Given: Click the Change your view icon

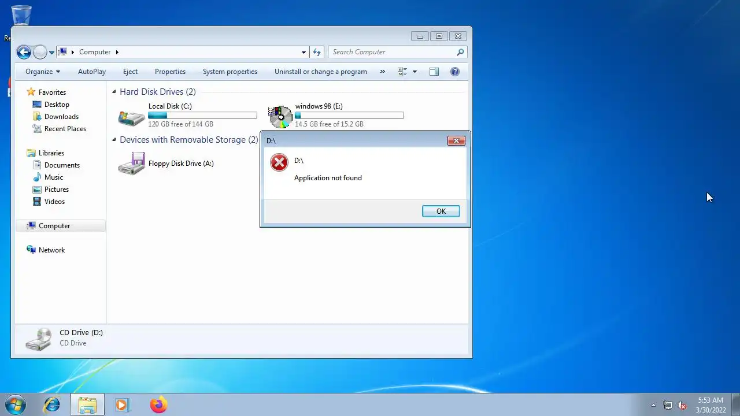Looking at the screenshot, I should pos(403,72).
